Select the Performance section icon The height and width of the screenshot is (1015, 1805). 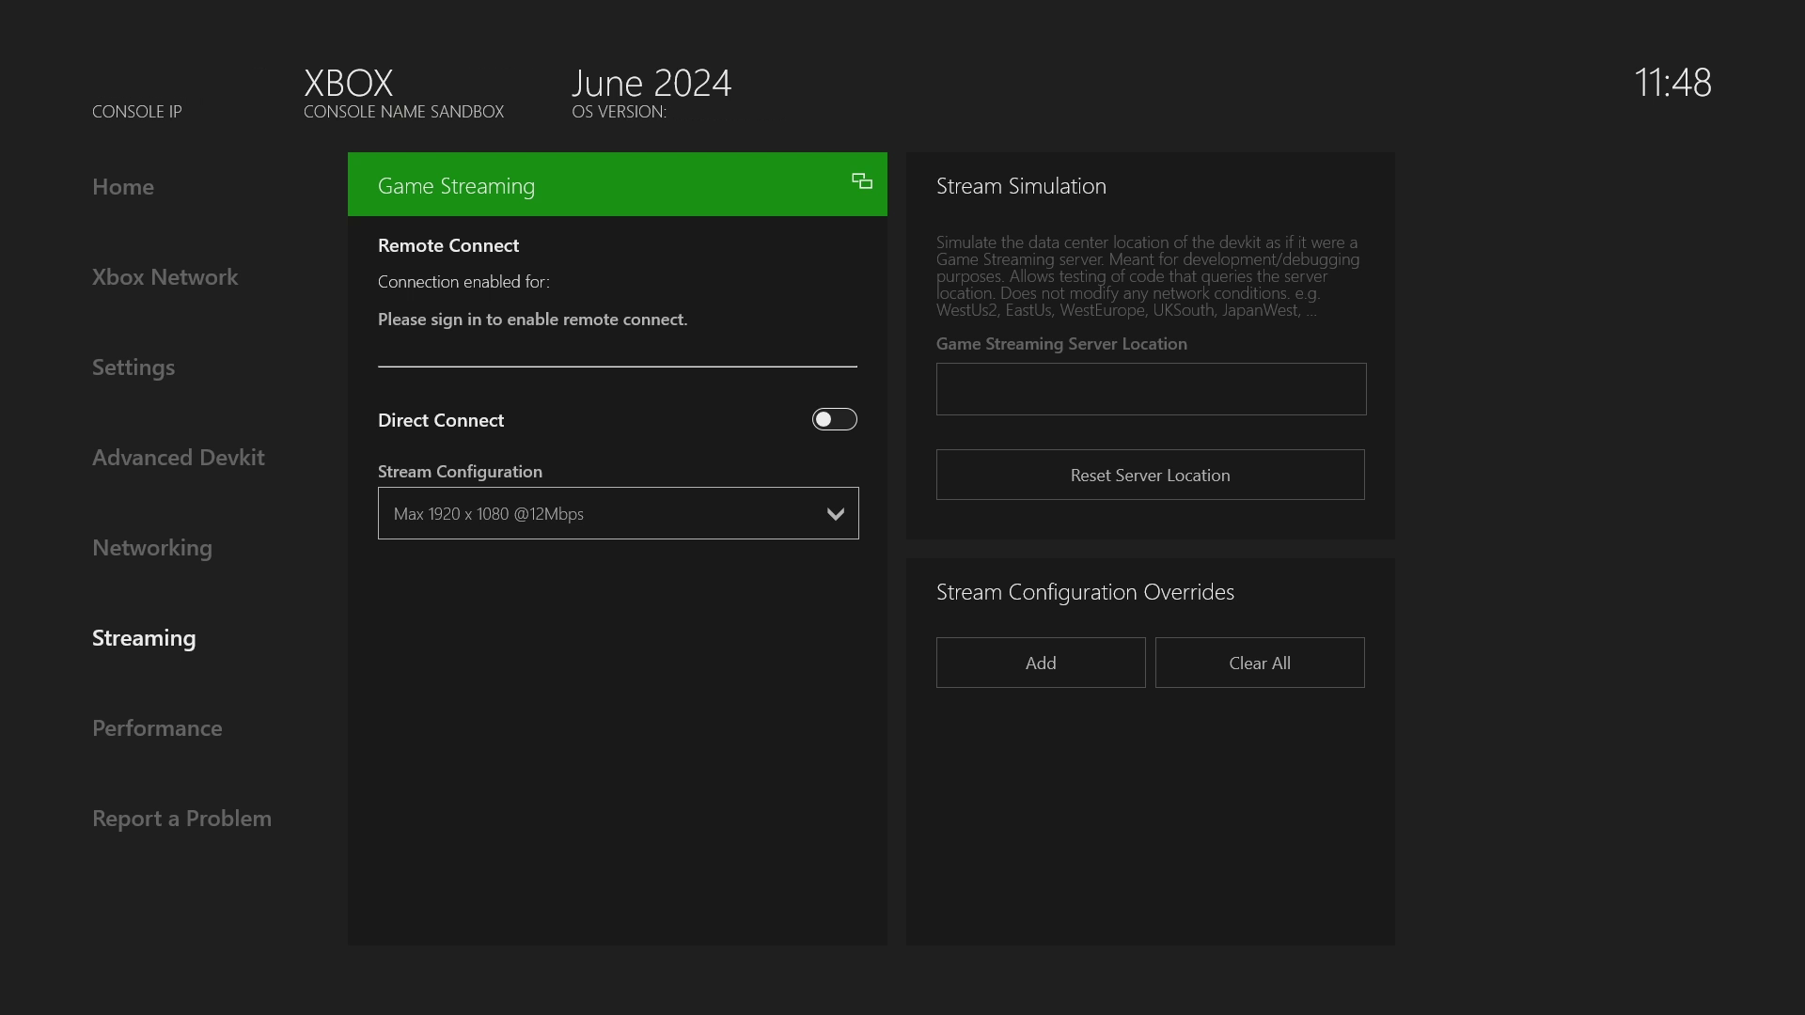click(157, 727)
